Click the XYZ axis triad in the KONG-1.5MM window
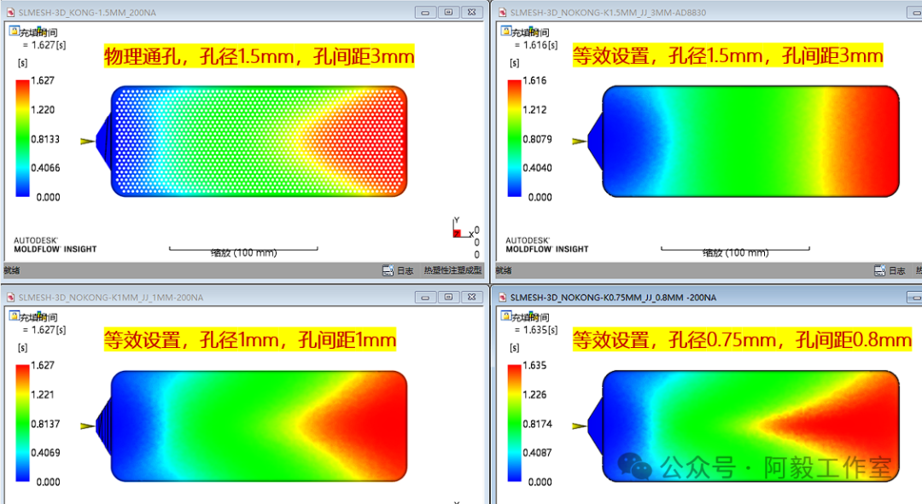 pos(463,228)
